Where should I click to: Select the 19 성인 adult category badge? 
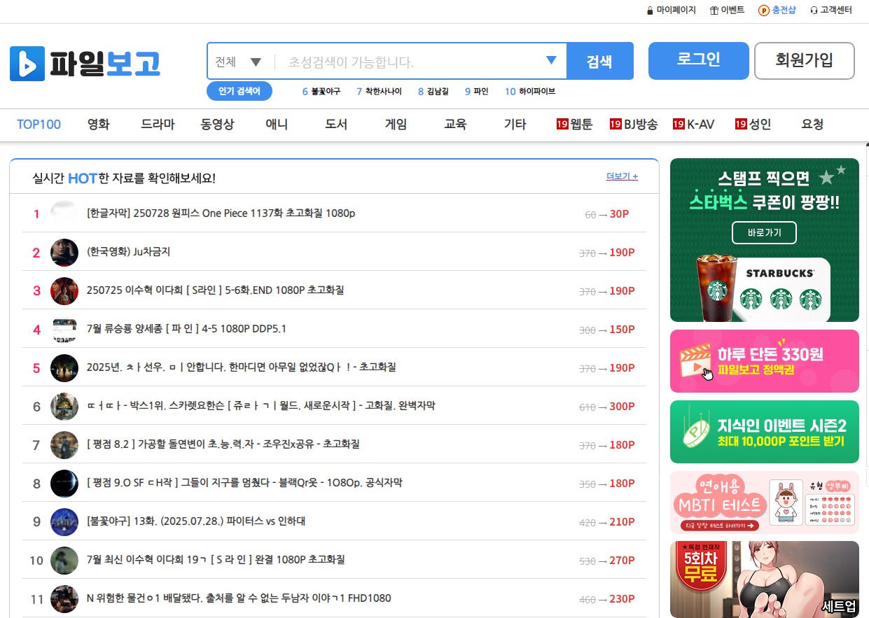point(741,124)
